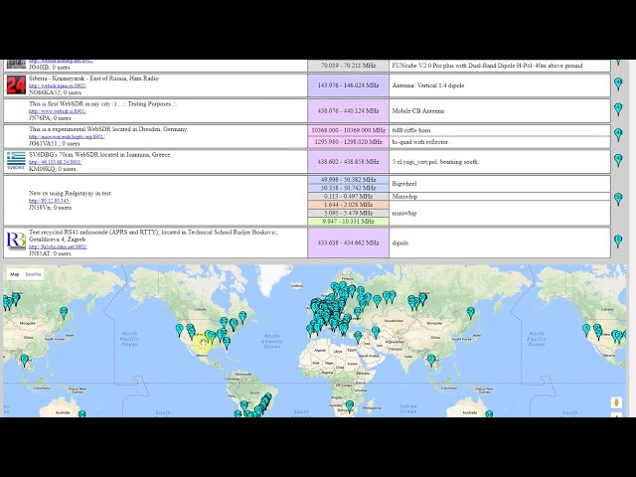Click '9.947 - 10.331 MHz' green cell
The image size is (636, 477).
point(348,222)
